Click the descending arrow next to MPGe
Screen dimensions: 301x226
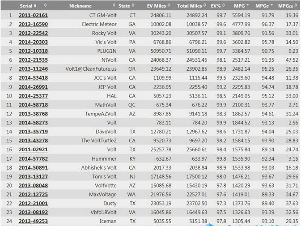[x=271, y=6]
